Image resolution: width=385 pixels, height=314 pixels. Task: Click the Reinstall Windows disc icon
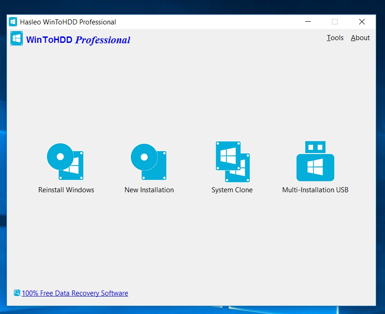65,161
